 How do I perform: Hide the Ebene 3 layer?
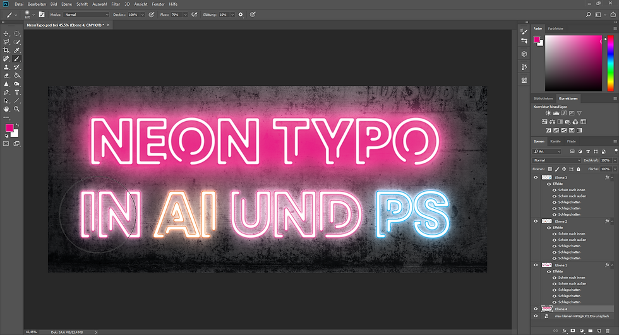pos(536,178)
